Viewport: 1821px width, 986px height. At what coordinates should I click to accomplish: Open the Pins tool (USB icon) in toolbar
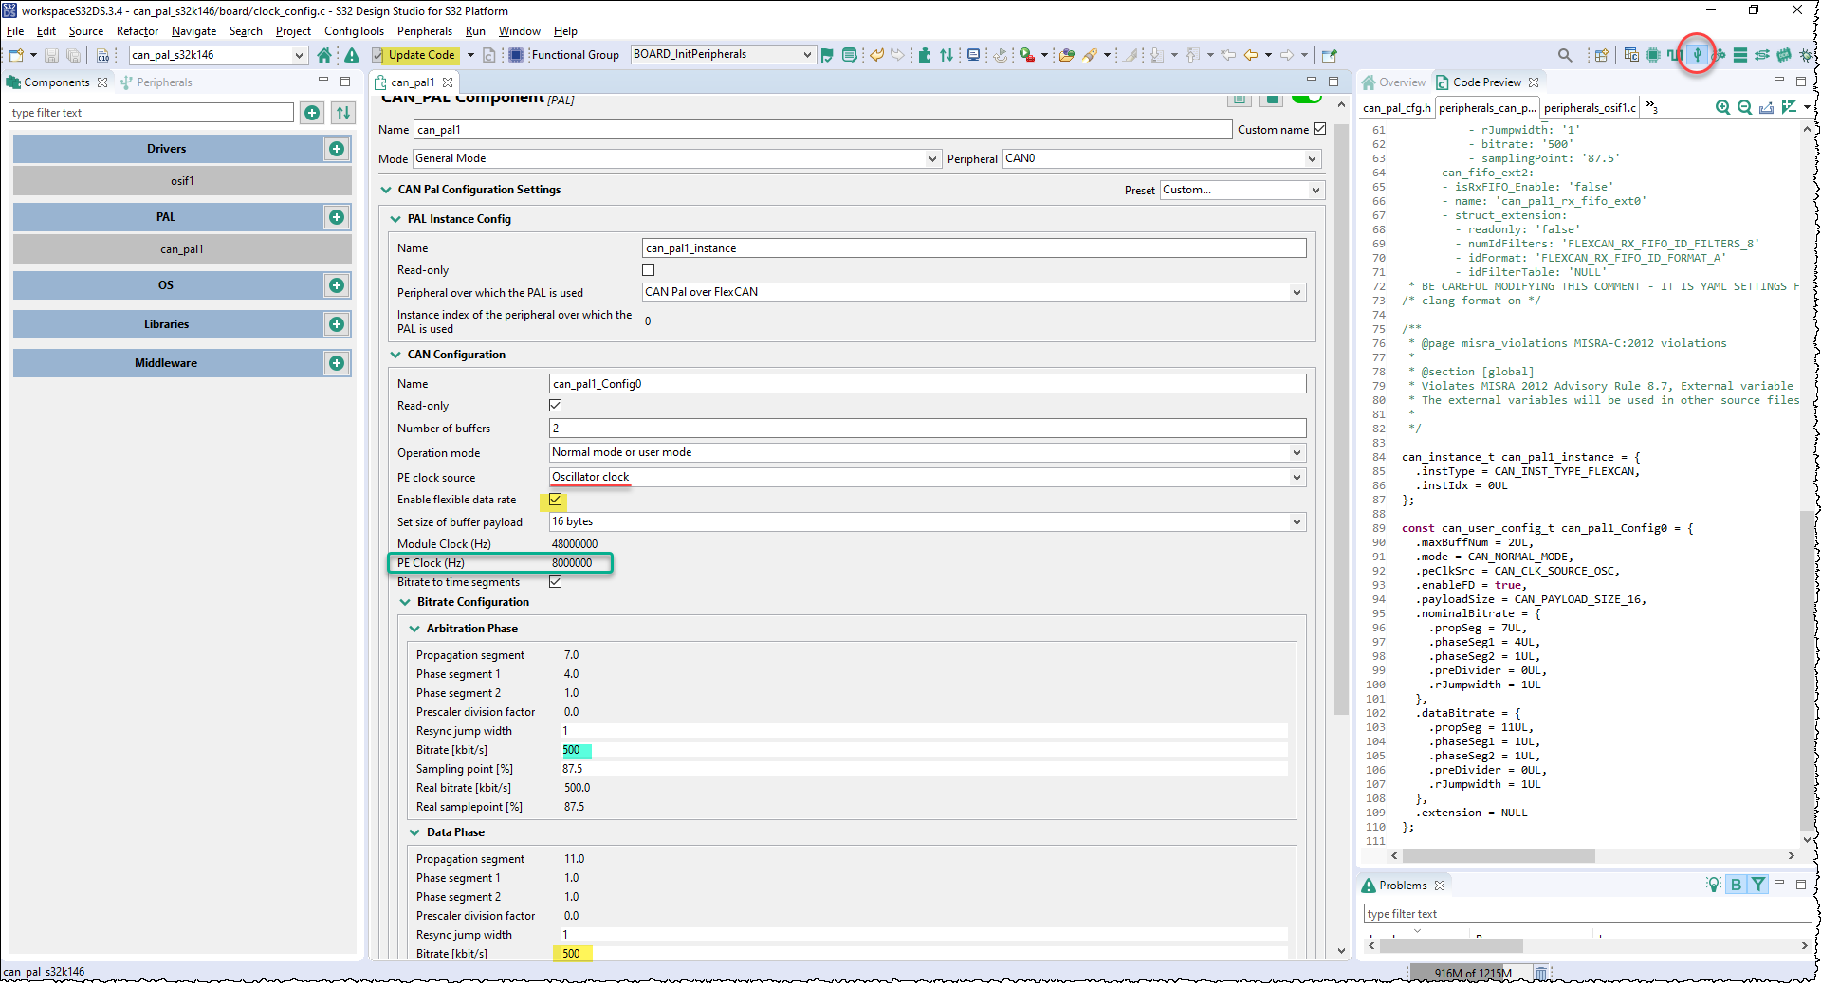(x=1696, y=54)
